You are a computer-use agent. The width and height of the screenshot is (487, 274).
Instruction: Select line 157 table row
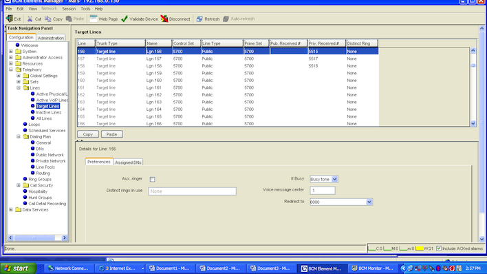coord(228,59)
